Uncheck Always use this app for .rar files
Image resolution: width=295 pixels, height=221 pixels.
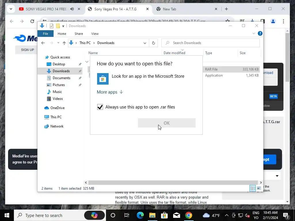(100, 107)
